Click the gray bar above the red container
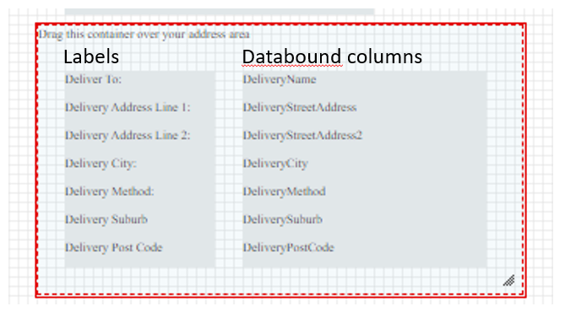 click(x=220, y=12)
